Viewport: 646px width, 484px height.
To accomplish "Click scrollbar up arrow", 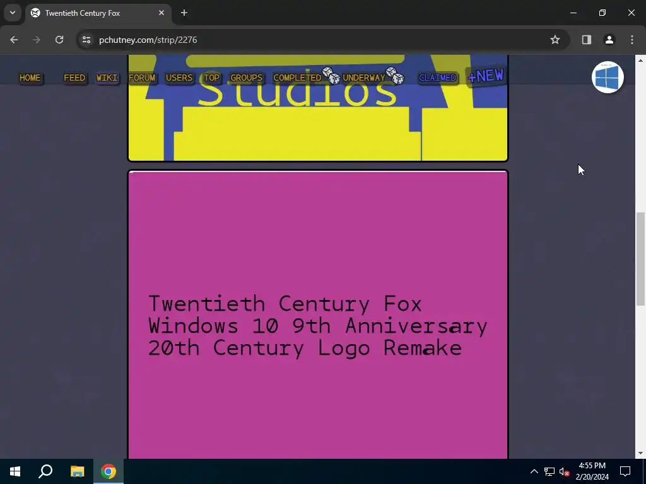I will [x=640, y=60].
